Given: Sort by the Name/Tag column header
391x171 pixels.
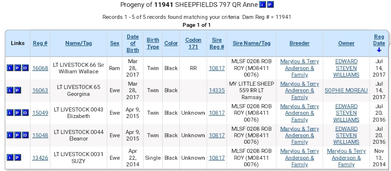Looking at the screenshot, I should [79, 43].
